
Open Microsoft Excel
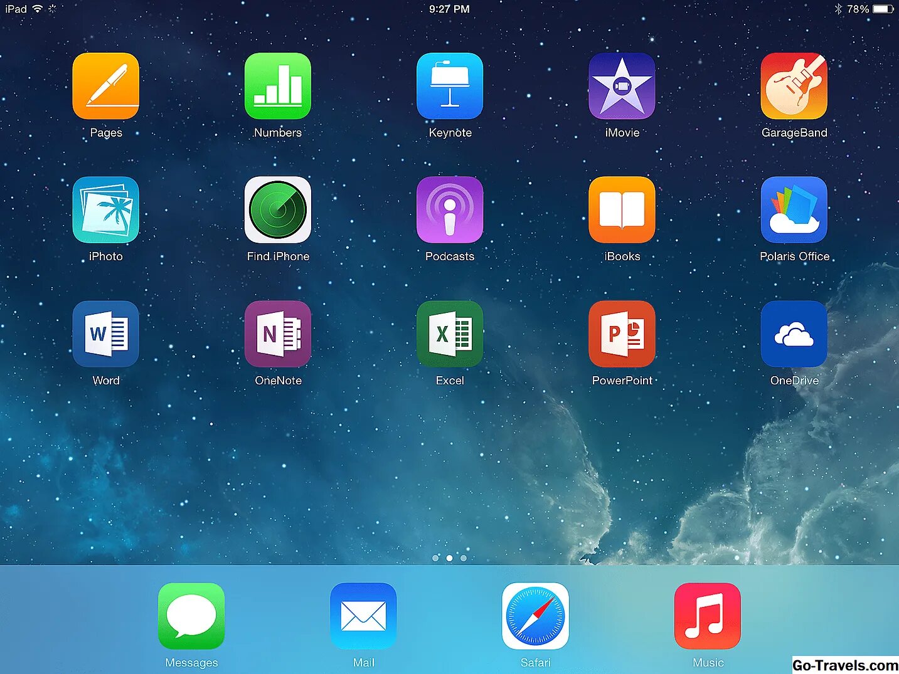(450, 334)
